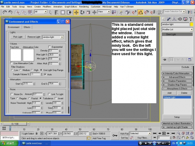The width and height of the screenshot is (195, 146).
Task: Open Create Selection Set dropdown
Action: coord(184,12)
